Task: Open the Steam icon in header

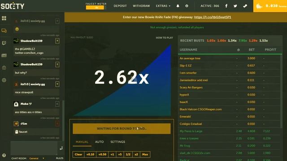Action: click(245, 6)
